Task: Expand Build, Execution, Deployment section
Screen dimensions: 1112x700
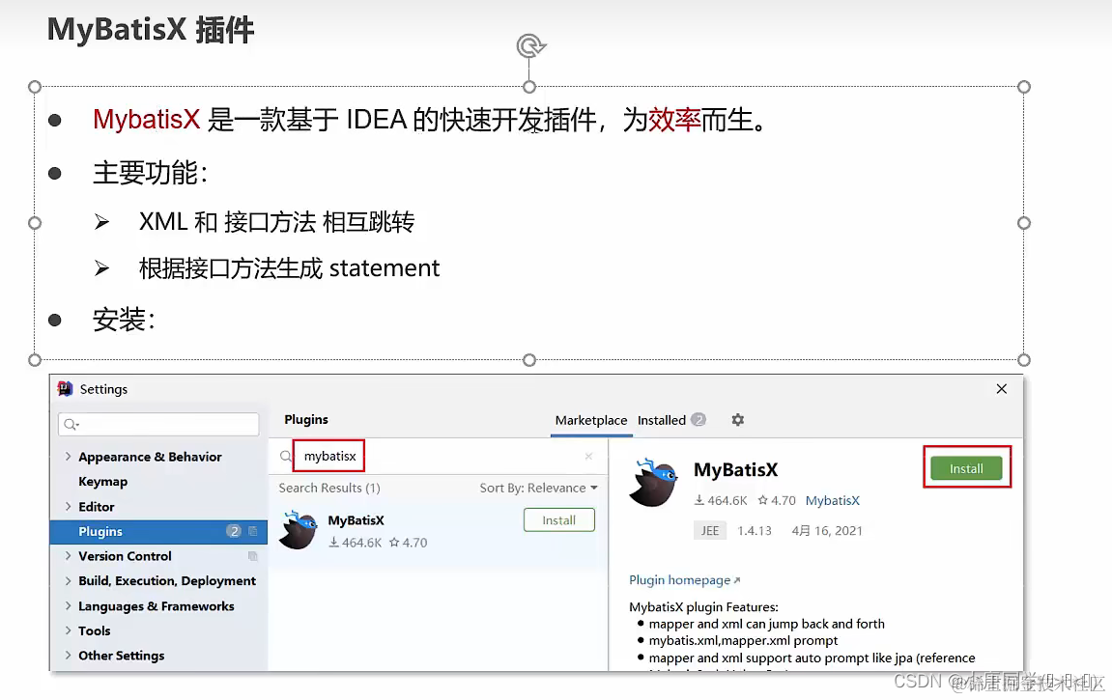Action: coord(68,580)
